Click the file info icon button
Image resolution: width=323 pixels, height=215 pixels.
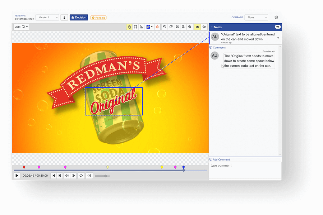coord(64,17)
